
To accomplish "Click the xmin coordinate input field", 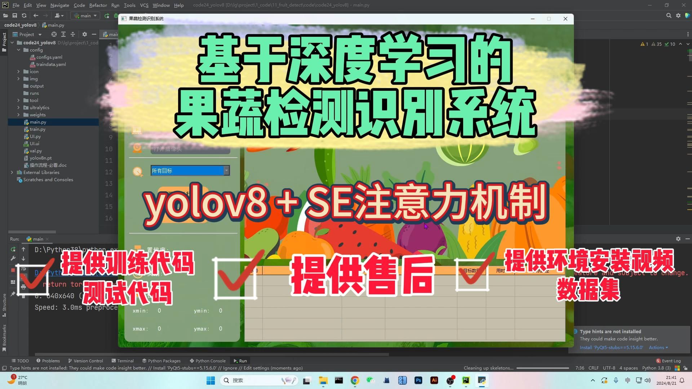I will click(x=159, y=310).
